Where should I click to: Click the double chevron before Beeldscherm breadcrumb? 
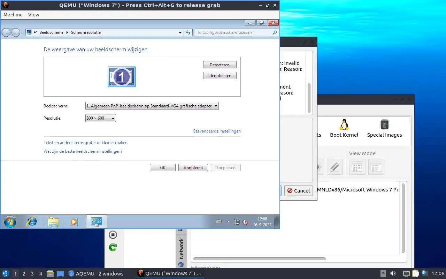(x=36, y=32)
